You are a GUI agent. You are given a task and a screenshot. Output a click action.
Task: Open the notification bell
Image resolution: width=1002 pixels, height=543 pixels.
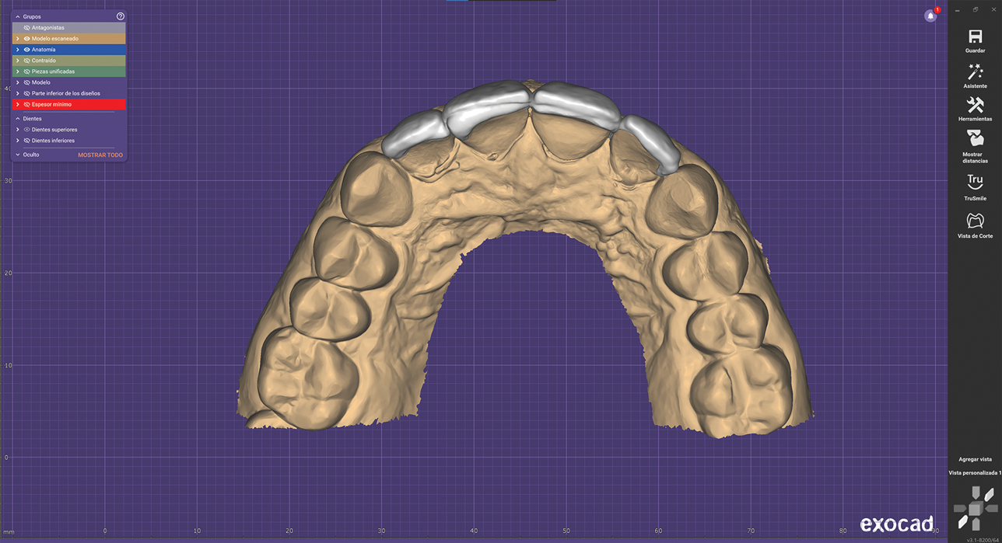[930, 16]
